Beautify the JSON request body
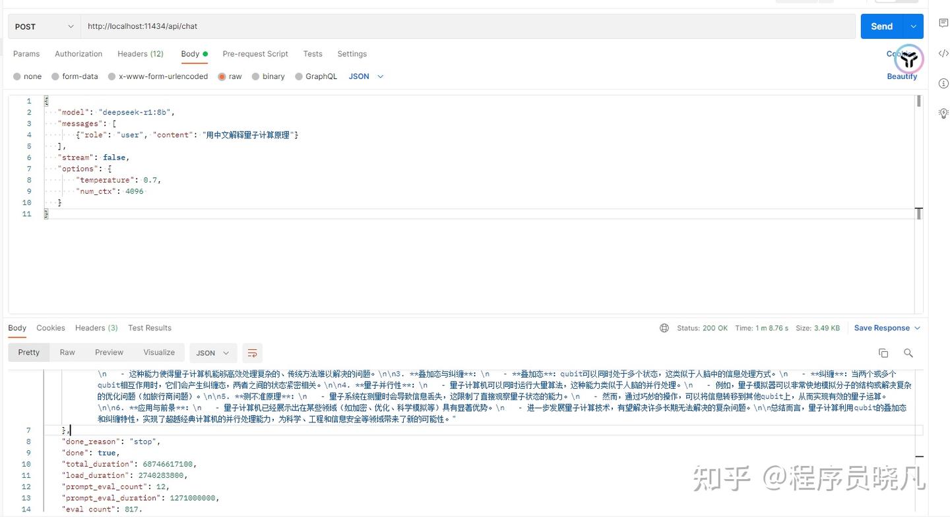Image resolution: width=950 pixels, height=518 pixels. point(902,76)
